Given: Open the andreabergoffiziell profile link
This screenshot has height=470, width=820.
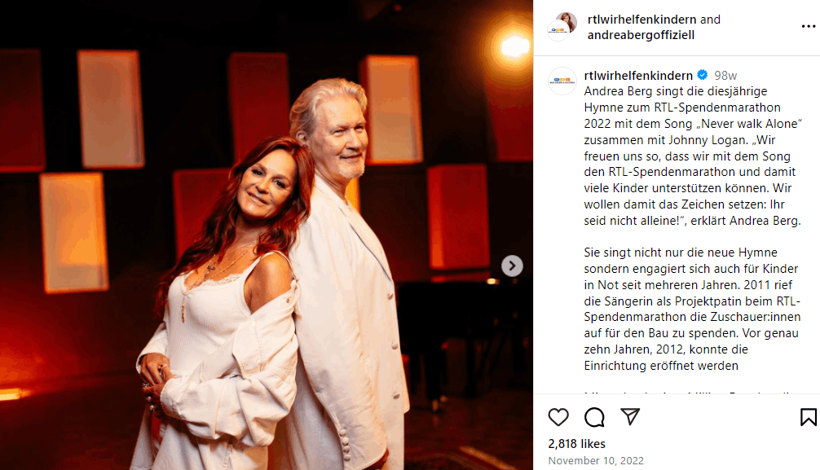Looking at the screenshot, I should click(641, 35).
